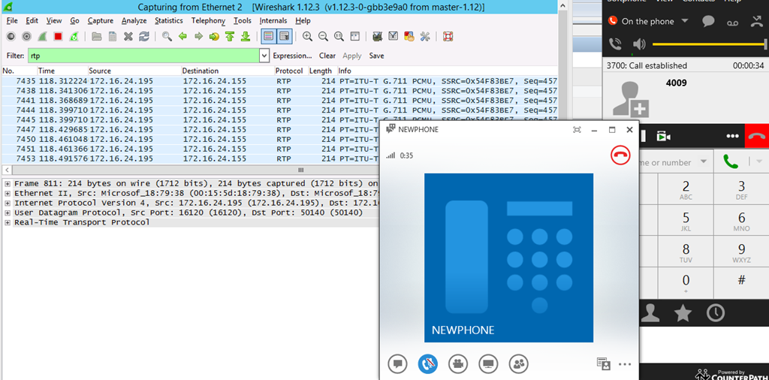
Task: Jump to the last packet
Action: (x=246, y=36)
